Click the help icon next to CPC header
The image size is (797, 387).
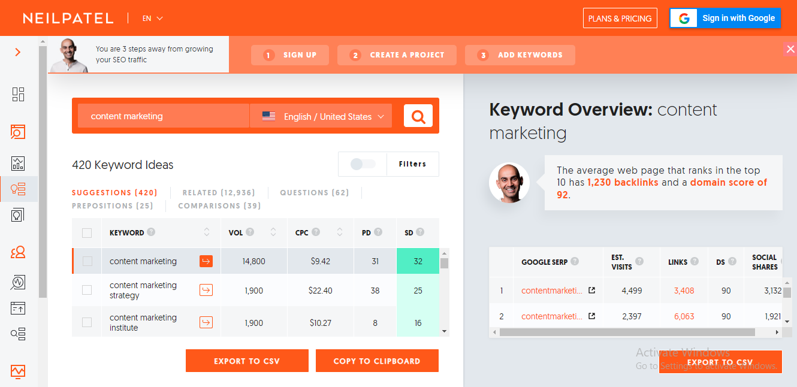(316, 232)
